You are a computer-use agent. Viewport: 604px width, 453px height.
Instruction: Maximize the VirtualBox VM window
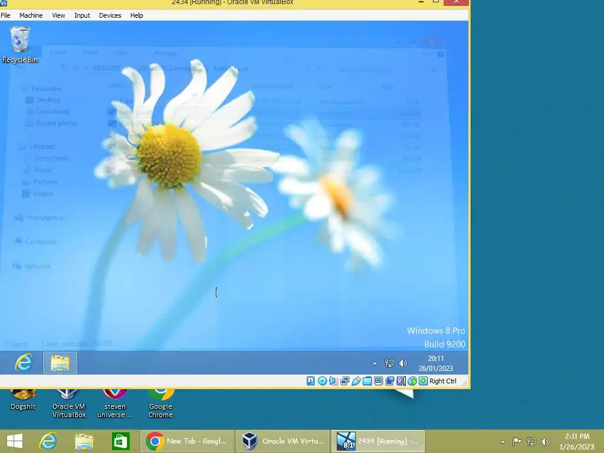click(x=436, y=2)
